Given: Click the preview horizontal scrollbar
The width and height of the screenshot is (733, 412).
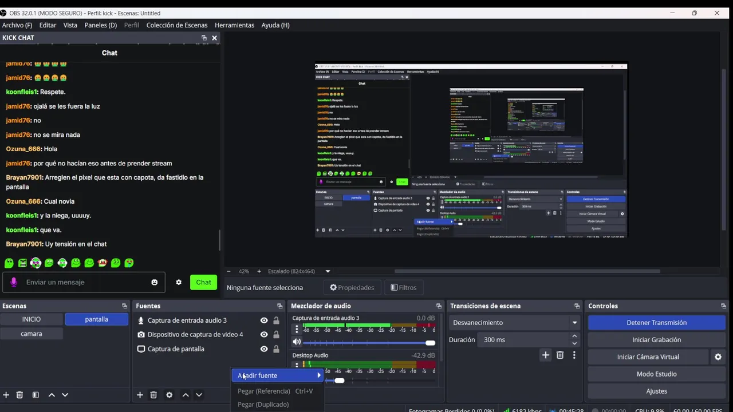Looking at the screenshot, I should 527,271.
